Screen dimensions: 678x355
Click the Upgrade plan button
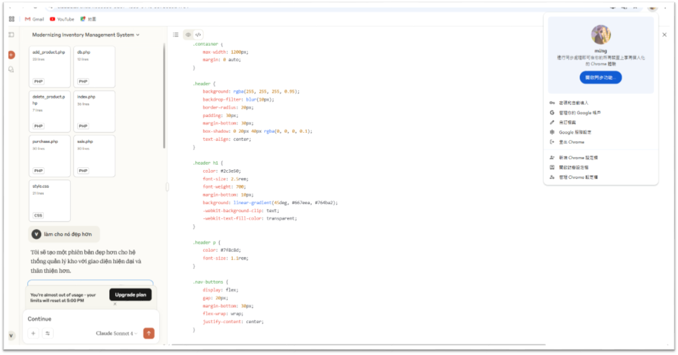coord(131,295)
